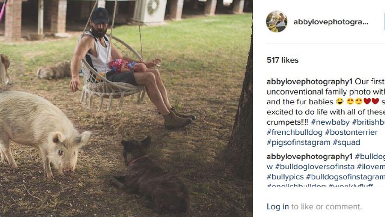Open the abbylovephotography profile avatar
Screen dimensions: 385x217
pyautogui.click(x=277, y=22)
